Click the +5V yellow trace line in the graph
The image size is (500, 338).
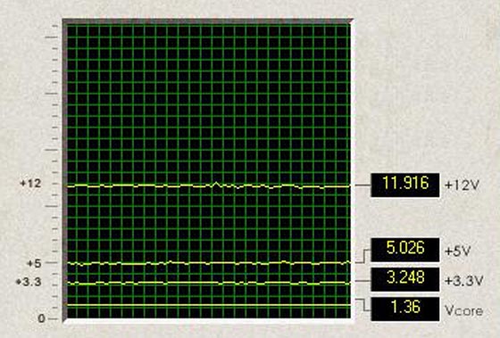[209, 263]
